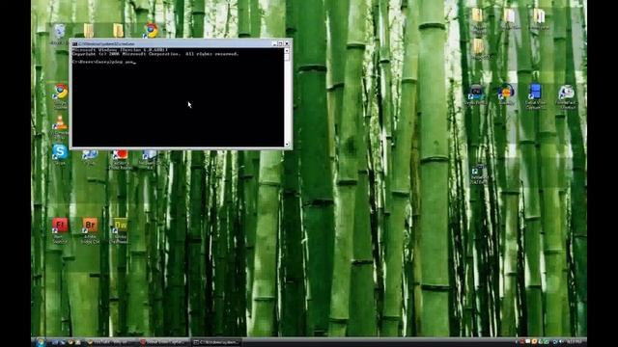The height and width of the screenshot is (347, 618).
Task: Maximize the Command Prompt window
Action: (x=280, y=43)
